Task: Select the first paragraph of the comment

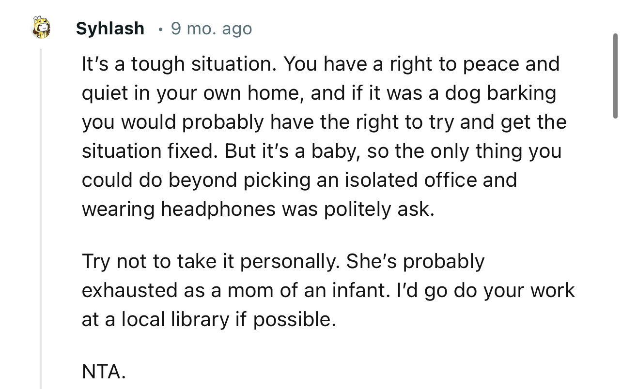Action: 320,135
